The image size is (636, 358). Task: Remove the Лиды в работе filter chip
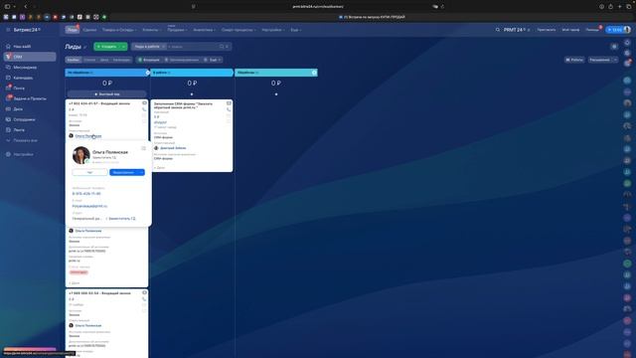point(163,47)
